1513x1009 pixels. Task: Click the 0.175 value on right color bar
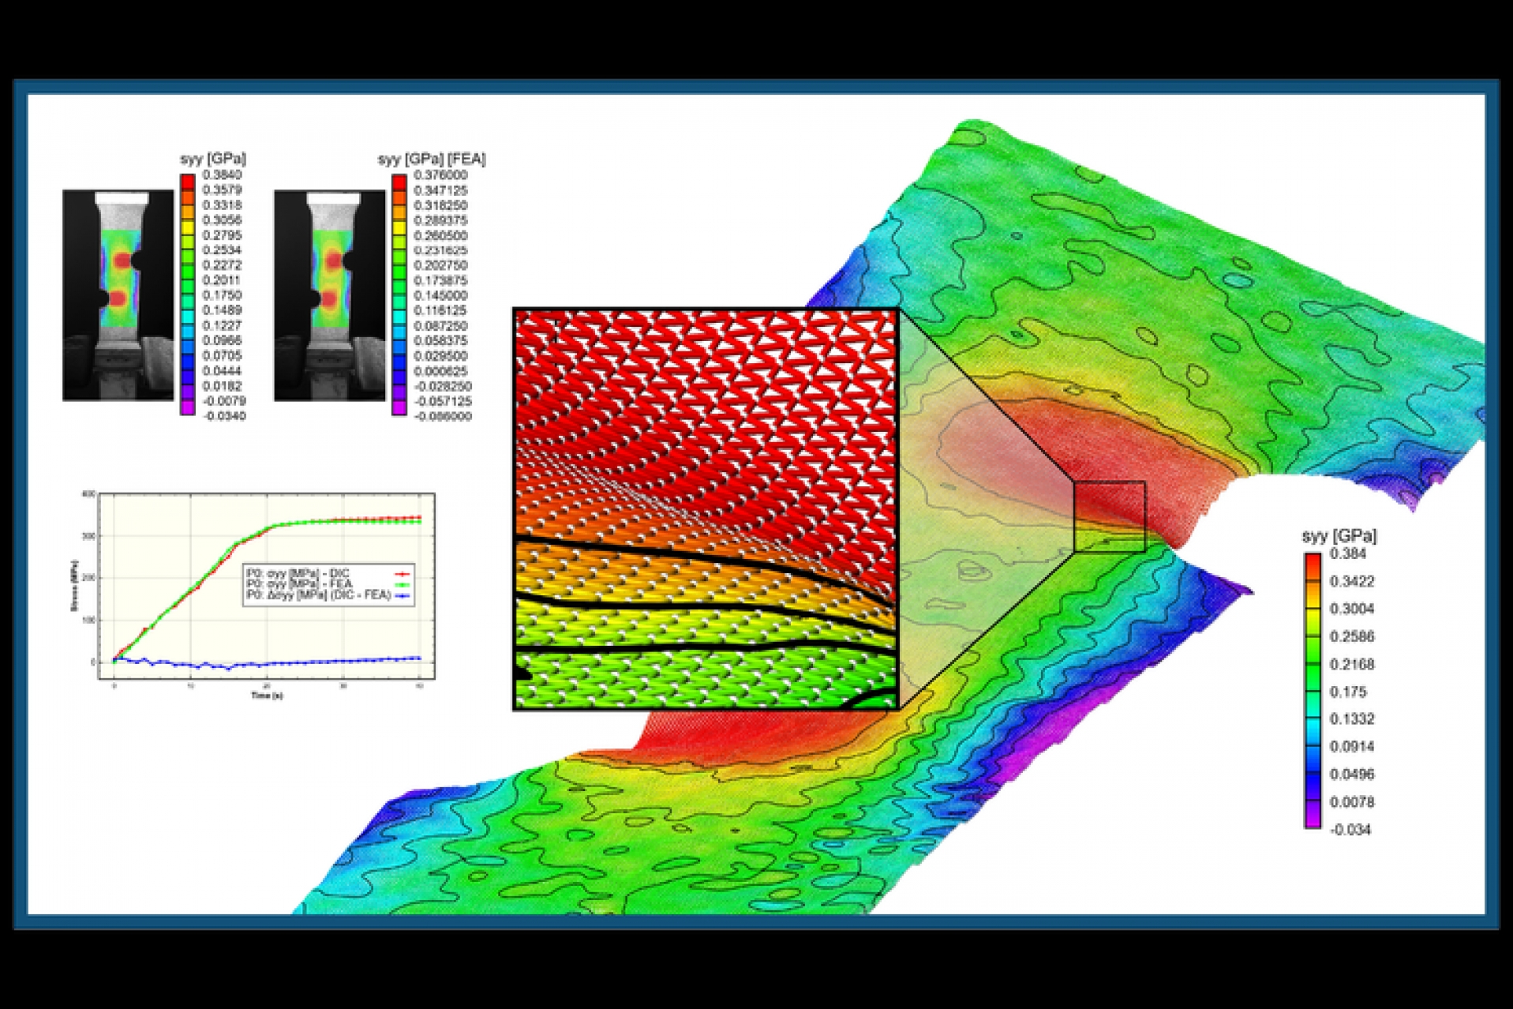coord(1347,692)
